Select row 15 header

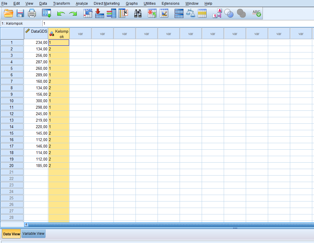click(12, 133)
